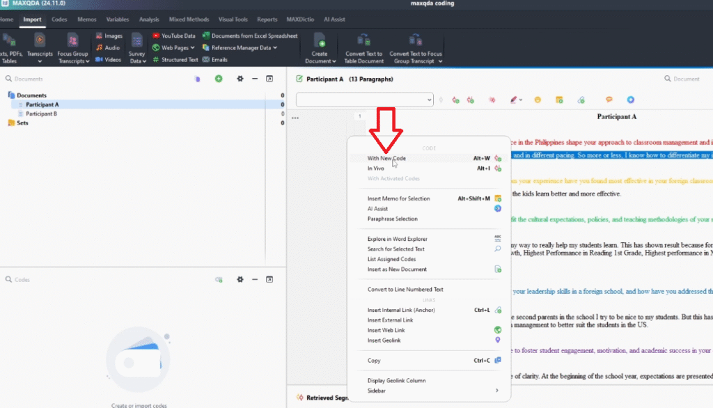Screen dimensions: 713x408
Task: Click the AI Assist icon in document toolbar
Action: 631,100
